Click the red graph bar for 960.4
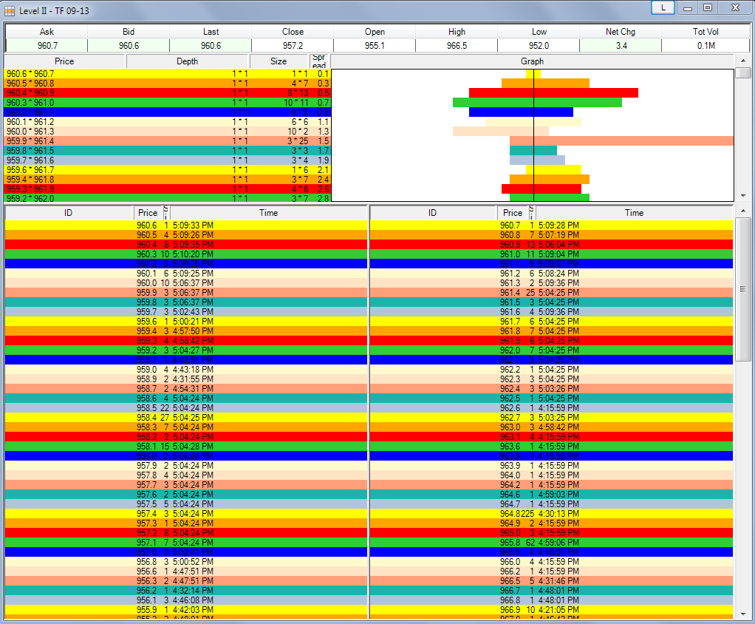 [553, 92]
